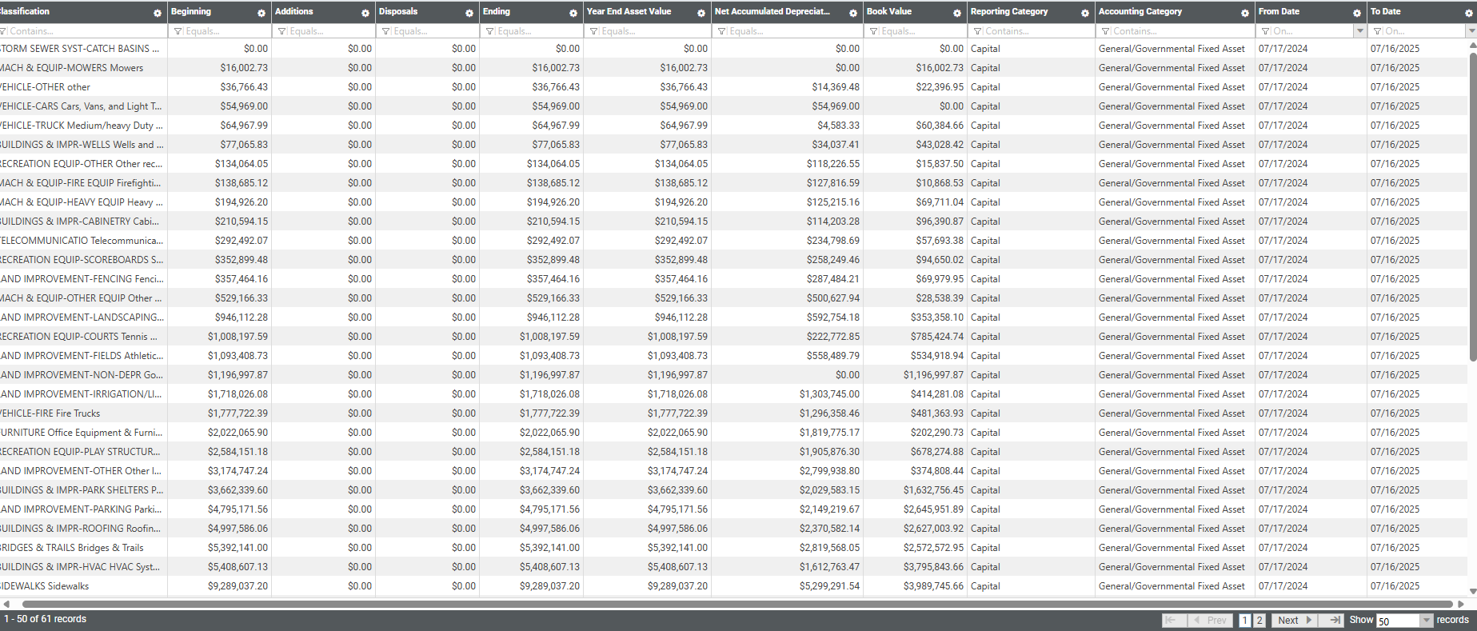Click the Ending filter funnel icon
The image size is (1477, 631).
[x=489, y=31]
